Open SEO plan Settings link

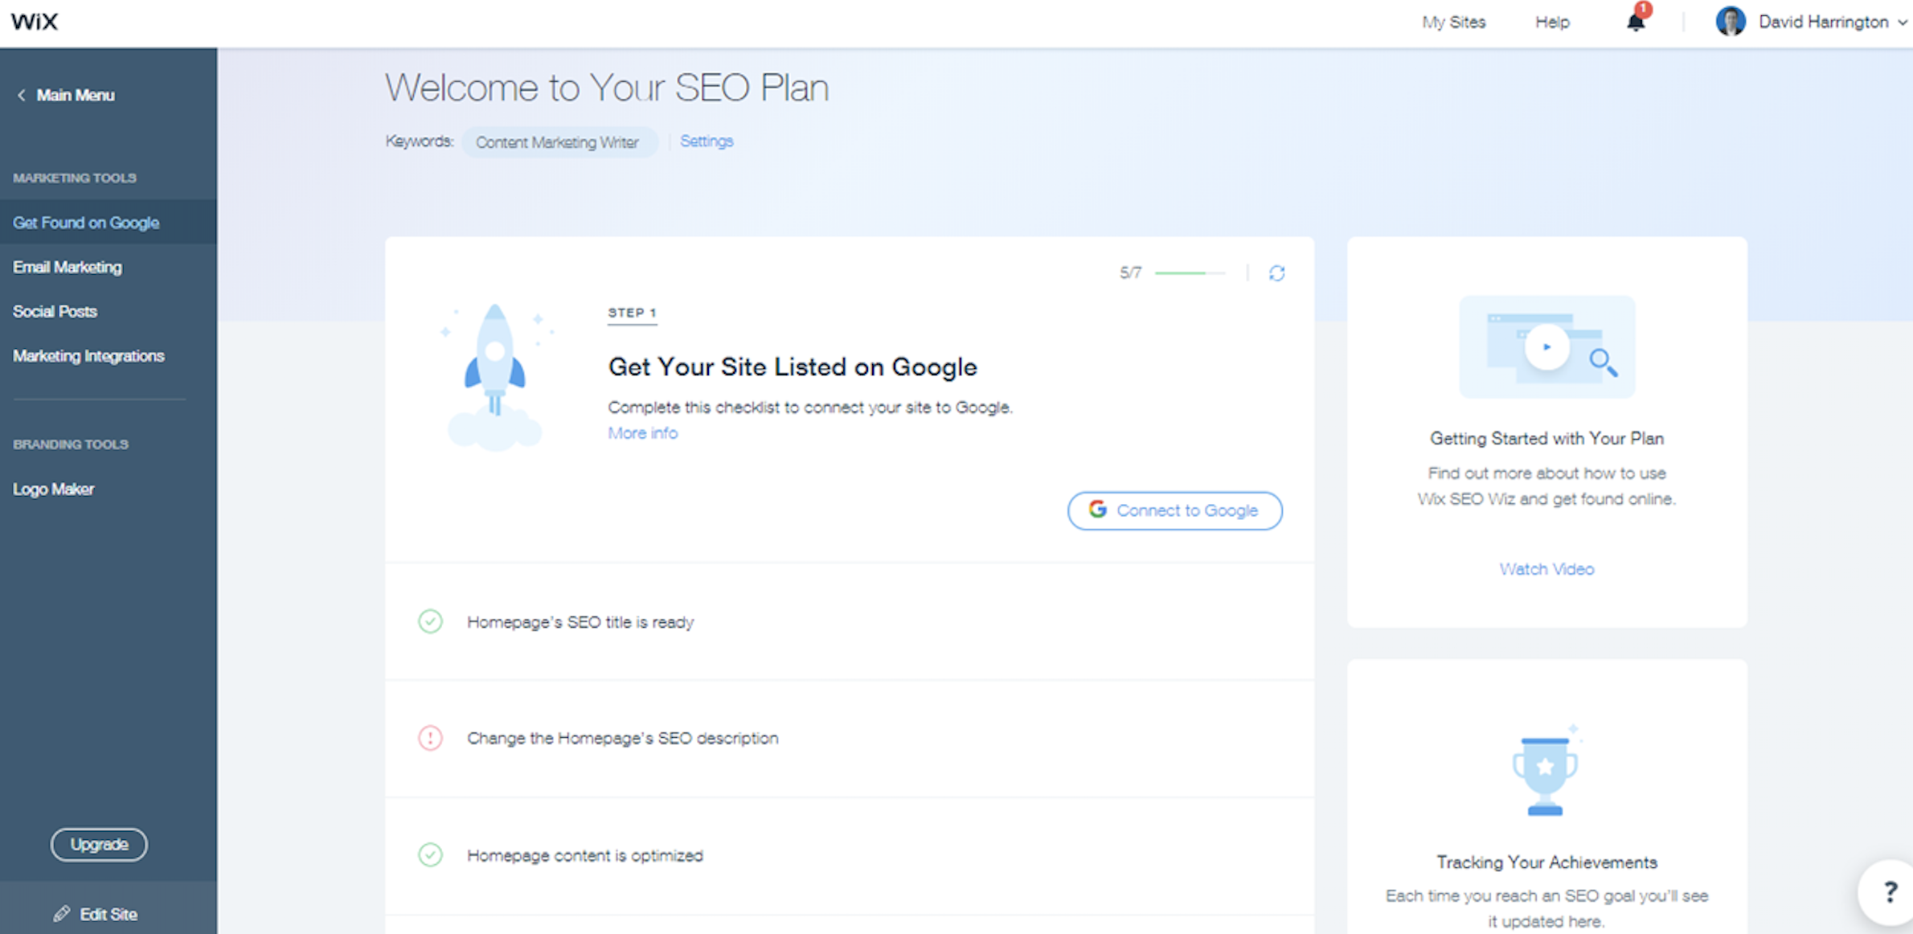pos(707,141)
